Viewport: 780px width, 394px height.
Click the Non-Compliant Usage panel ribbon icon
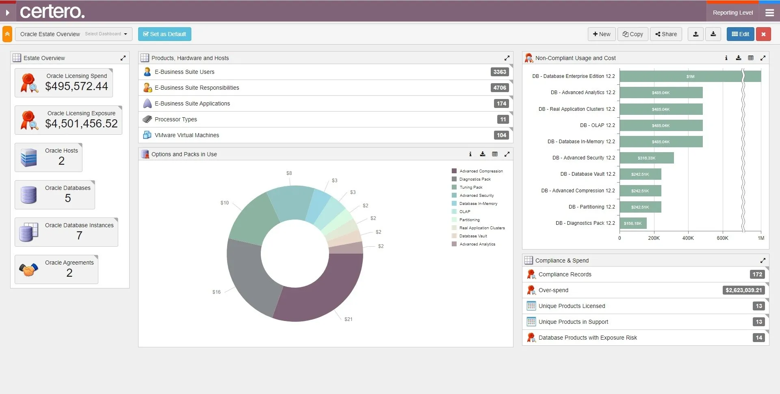coord(529,58)
